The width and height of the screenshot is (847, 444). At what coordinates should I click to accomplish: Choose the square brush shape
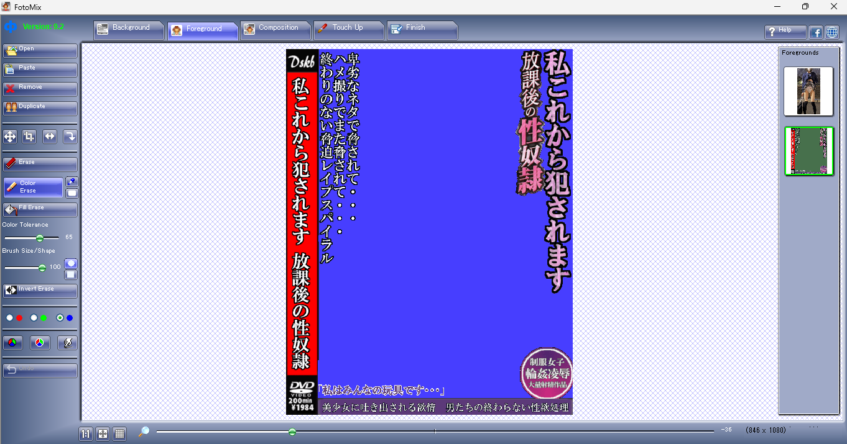(71, 274)
